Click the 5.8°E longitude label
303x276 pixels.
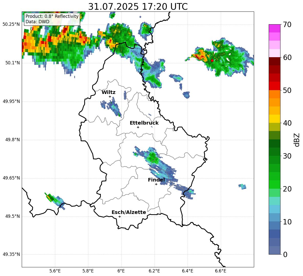(x=88, y=271)
